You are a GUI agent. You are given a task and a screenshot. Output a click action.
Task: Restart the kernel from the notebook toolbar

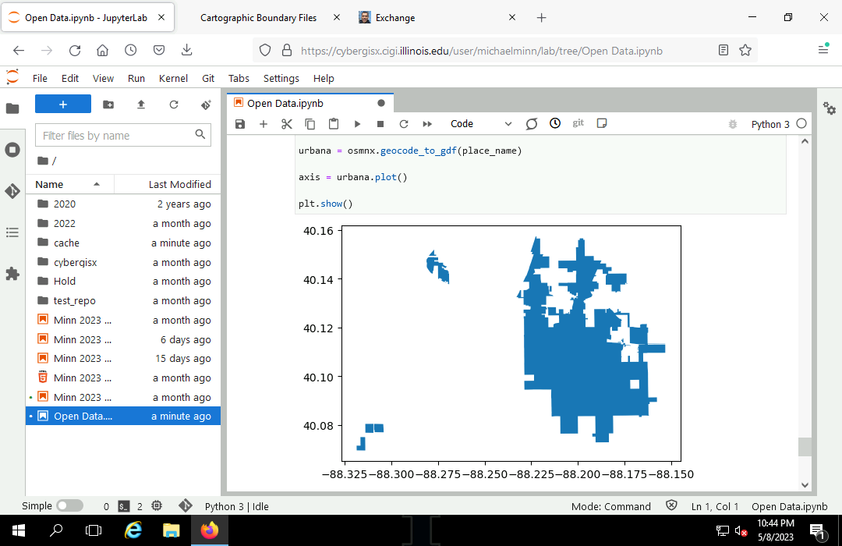404,124
